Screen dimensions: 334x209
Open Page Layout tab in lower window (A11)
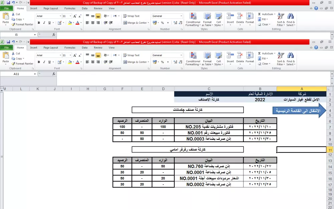point(51,47)
